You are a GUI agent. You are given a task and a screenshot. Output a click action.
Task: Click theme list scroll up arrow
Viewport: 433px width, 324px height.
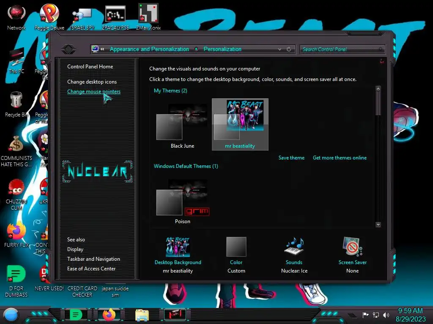coord(378,89)
